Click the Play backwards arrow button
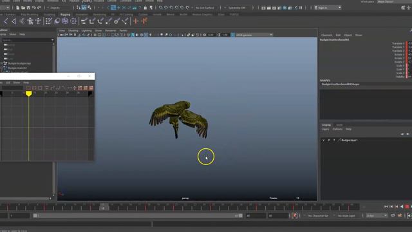The height and width of the screenshot is (232, 412). [402, 207]
